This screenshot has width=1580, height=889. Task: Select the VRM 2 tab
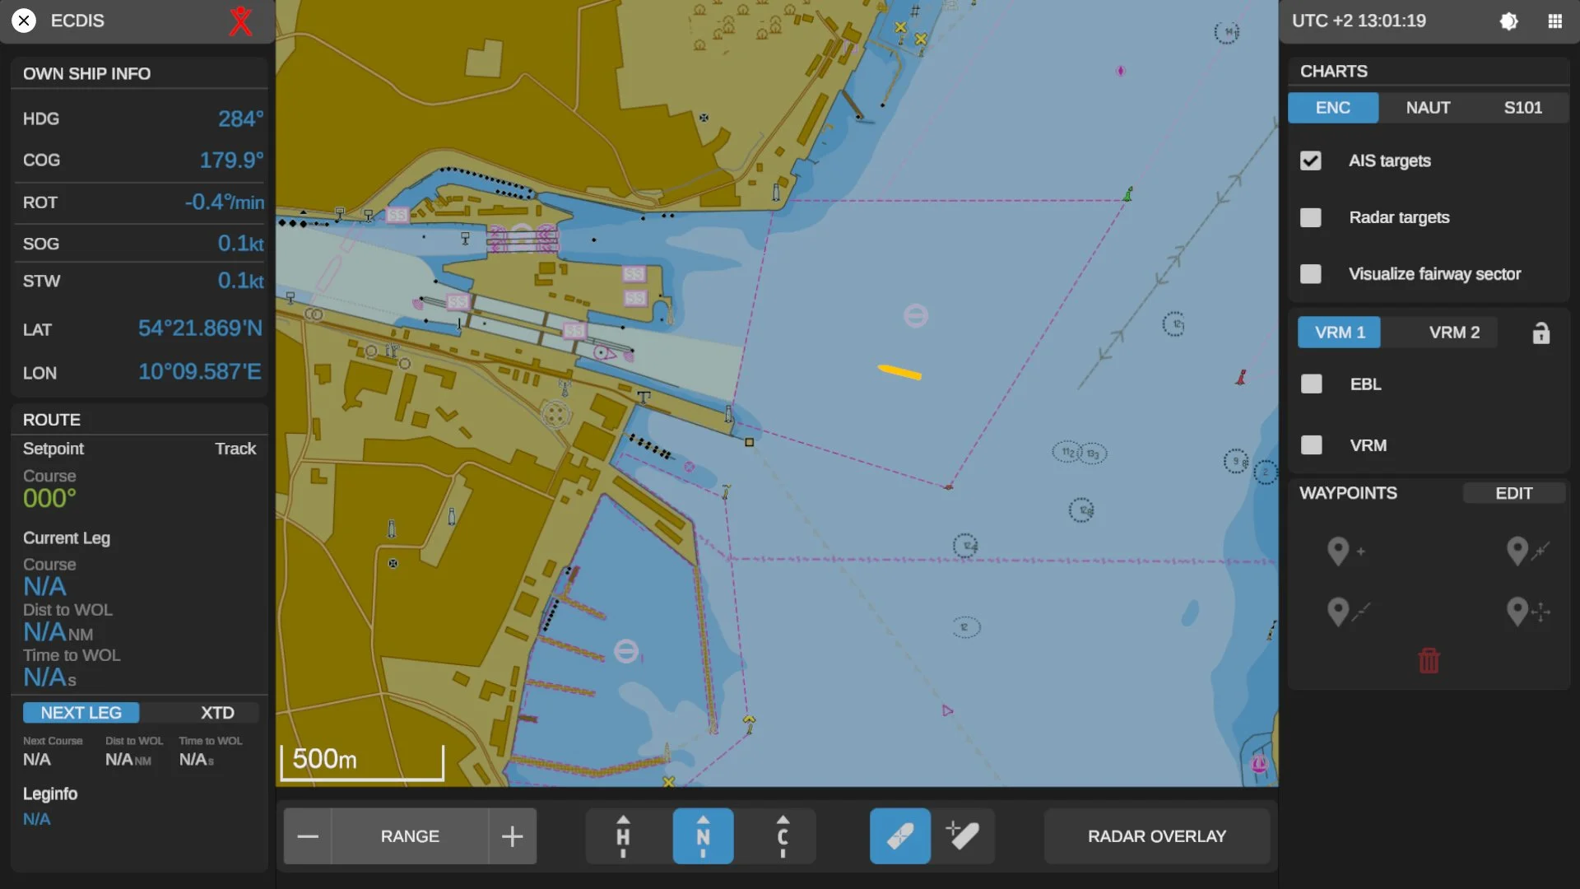1454,333
